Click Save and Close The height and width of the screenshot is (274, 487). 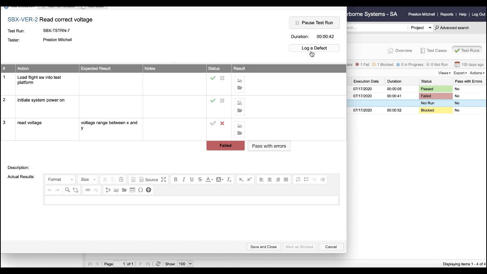(x=263, y=247)
